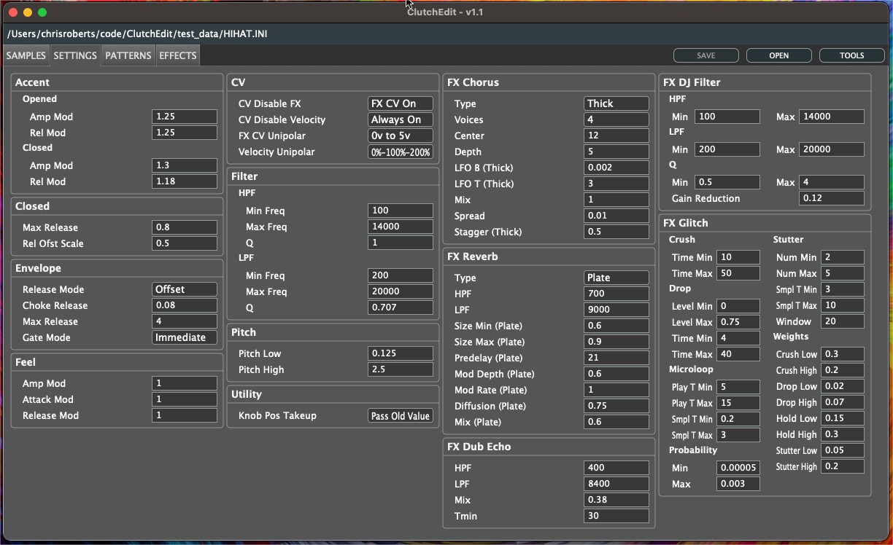Open the FX Reverb Type dropdown
Image resolution: width=893 pixels, height=545 pixels.
[x=616, y=278]
